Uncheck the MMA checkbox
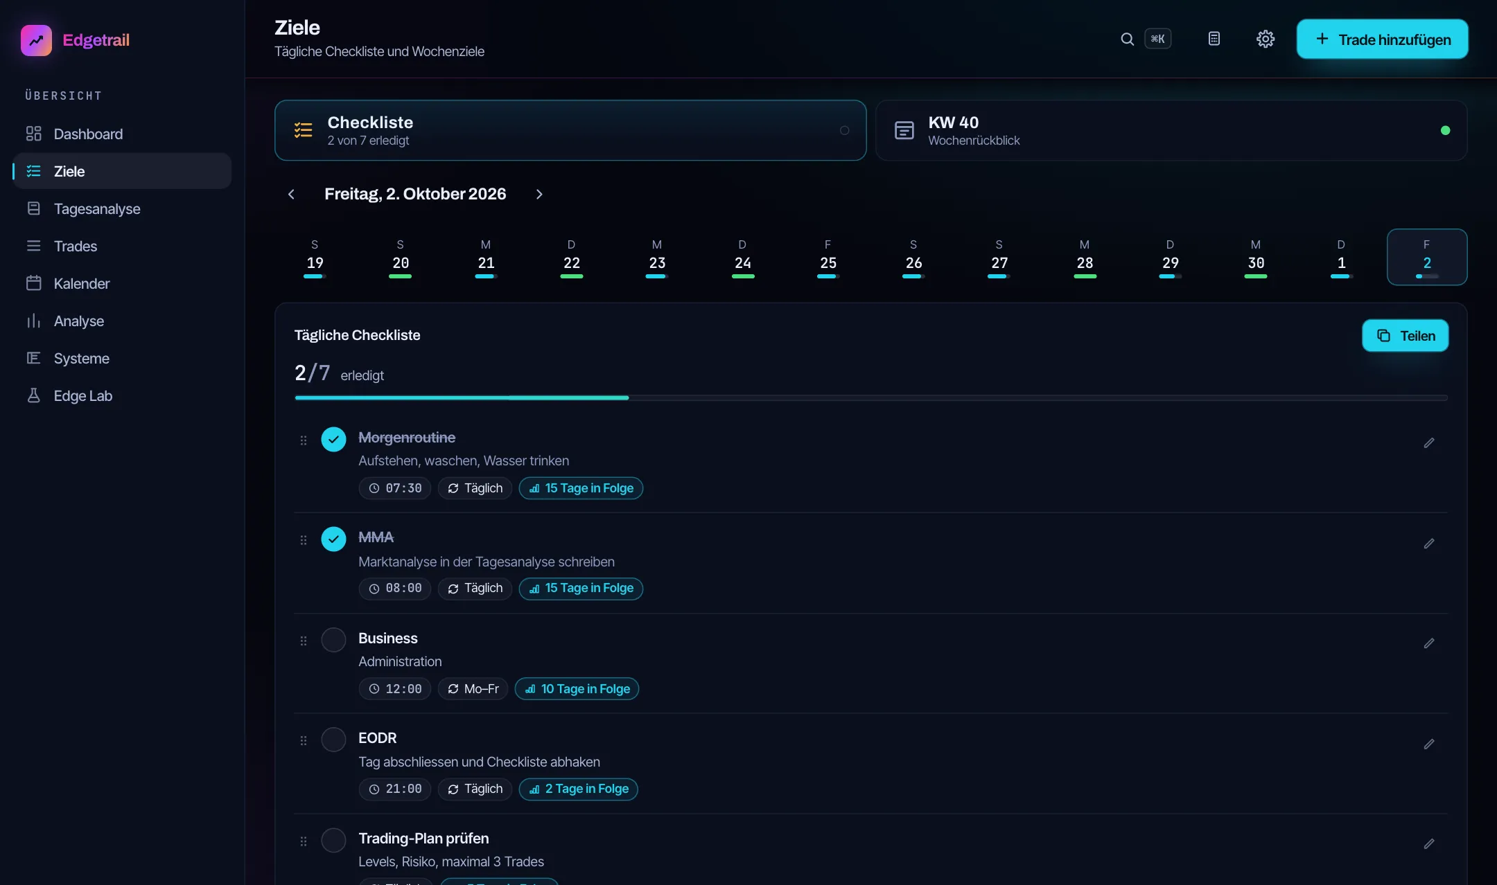 pos(333,539)
